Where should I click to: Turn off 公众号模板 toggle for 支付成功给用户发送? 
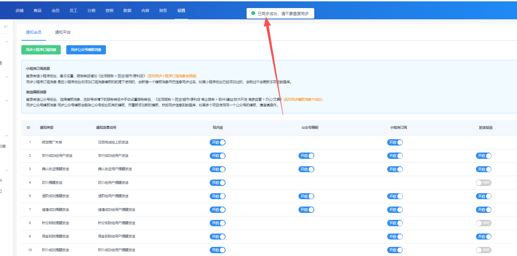pos(306,156)
